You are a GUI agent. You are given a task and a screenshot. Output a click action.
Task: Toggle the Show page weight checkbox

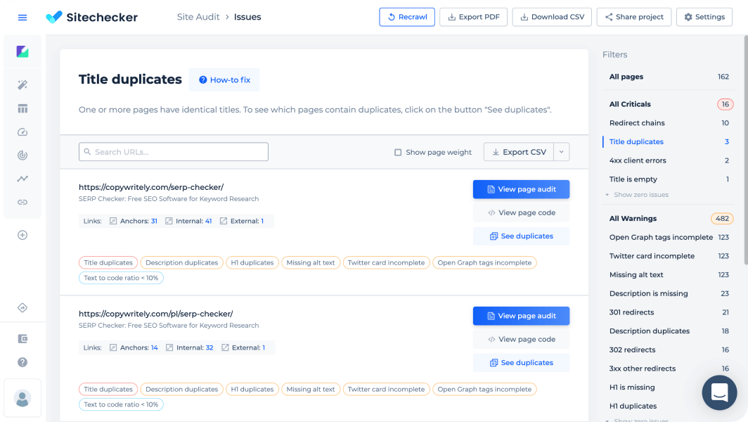click(398, 153)
